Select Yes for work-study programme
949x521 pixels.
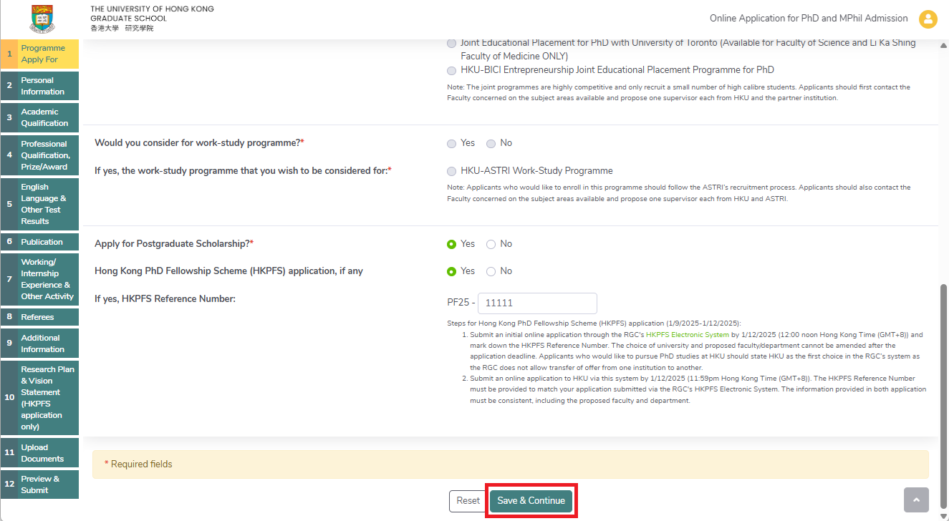(451, 144)
